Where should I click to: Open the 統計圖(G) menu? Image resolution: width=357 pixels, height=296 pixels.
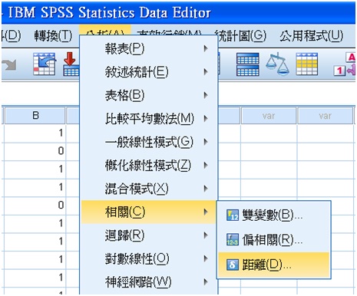tap(240, 35)
